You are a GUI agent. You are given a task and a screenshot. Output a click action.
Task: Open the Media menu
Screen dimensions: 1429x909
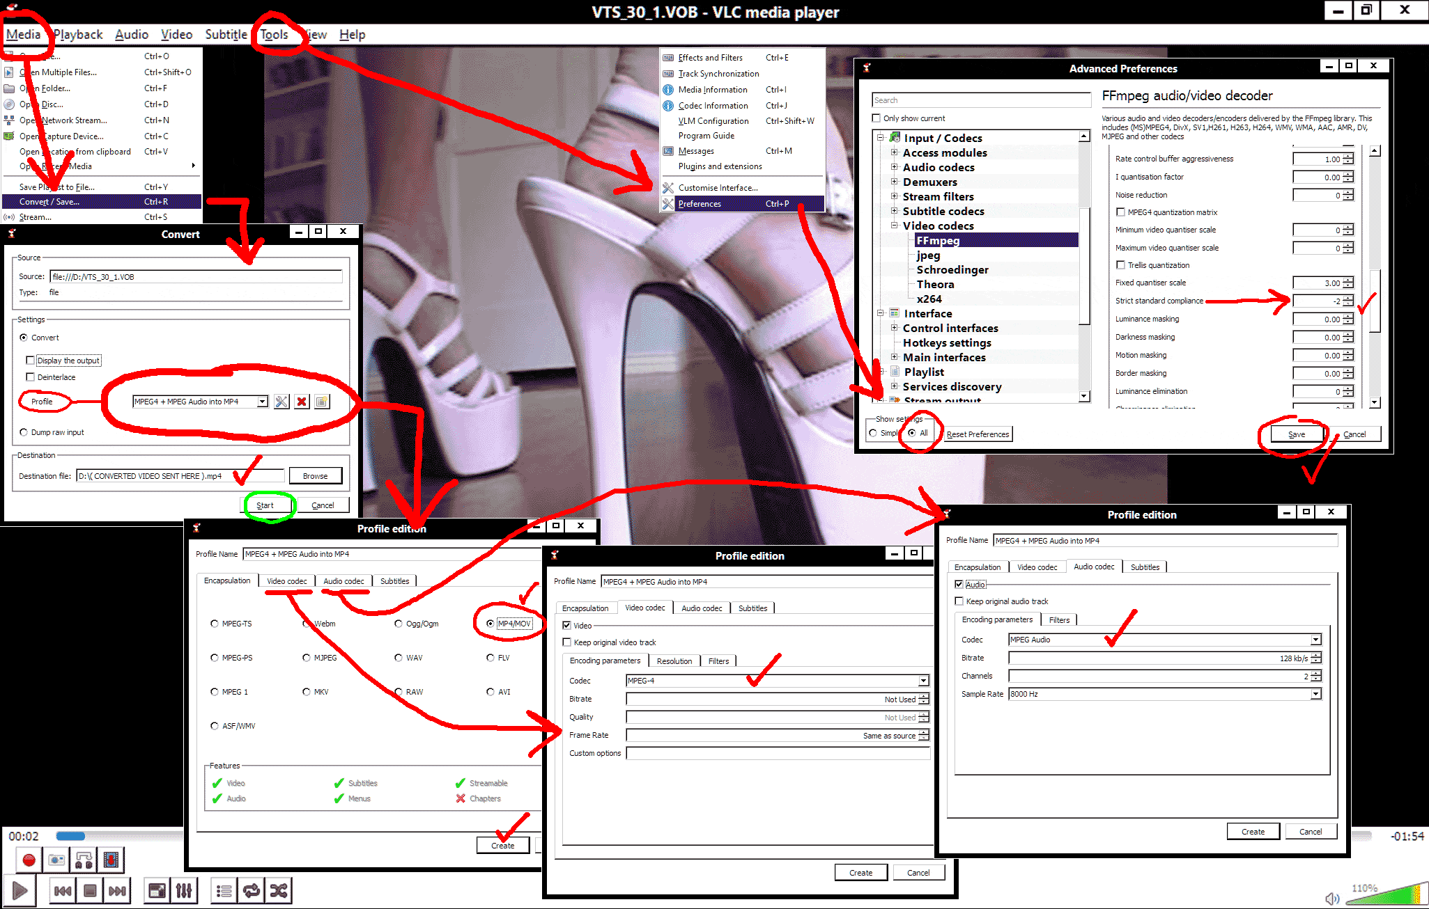coord(24,34)
